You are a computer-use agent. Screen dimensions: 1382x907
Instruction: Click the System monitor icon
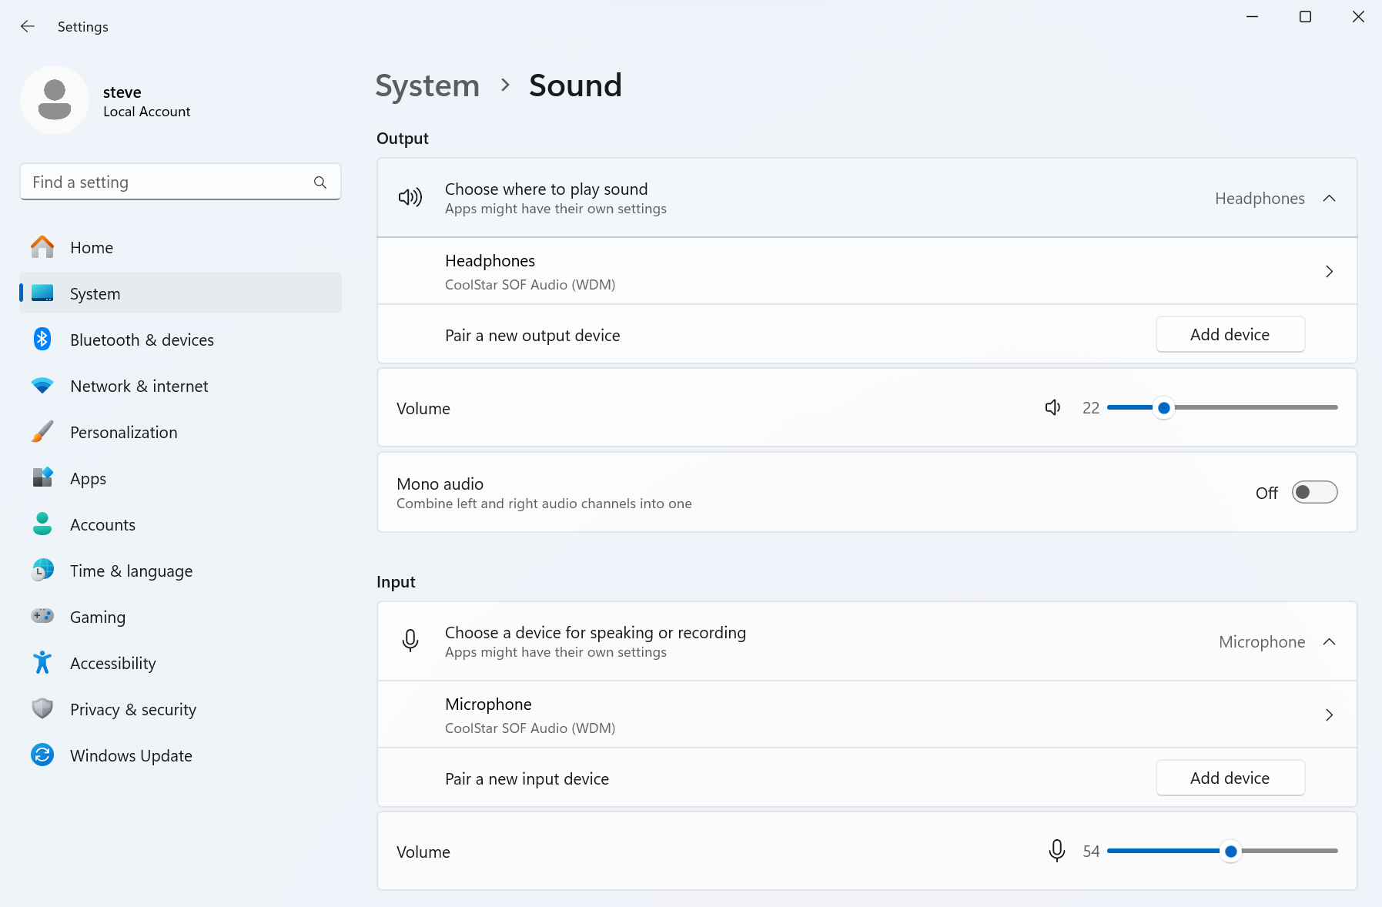[x=42, y=293]
